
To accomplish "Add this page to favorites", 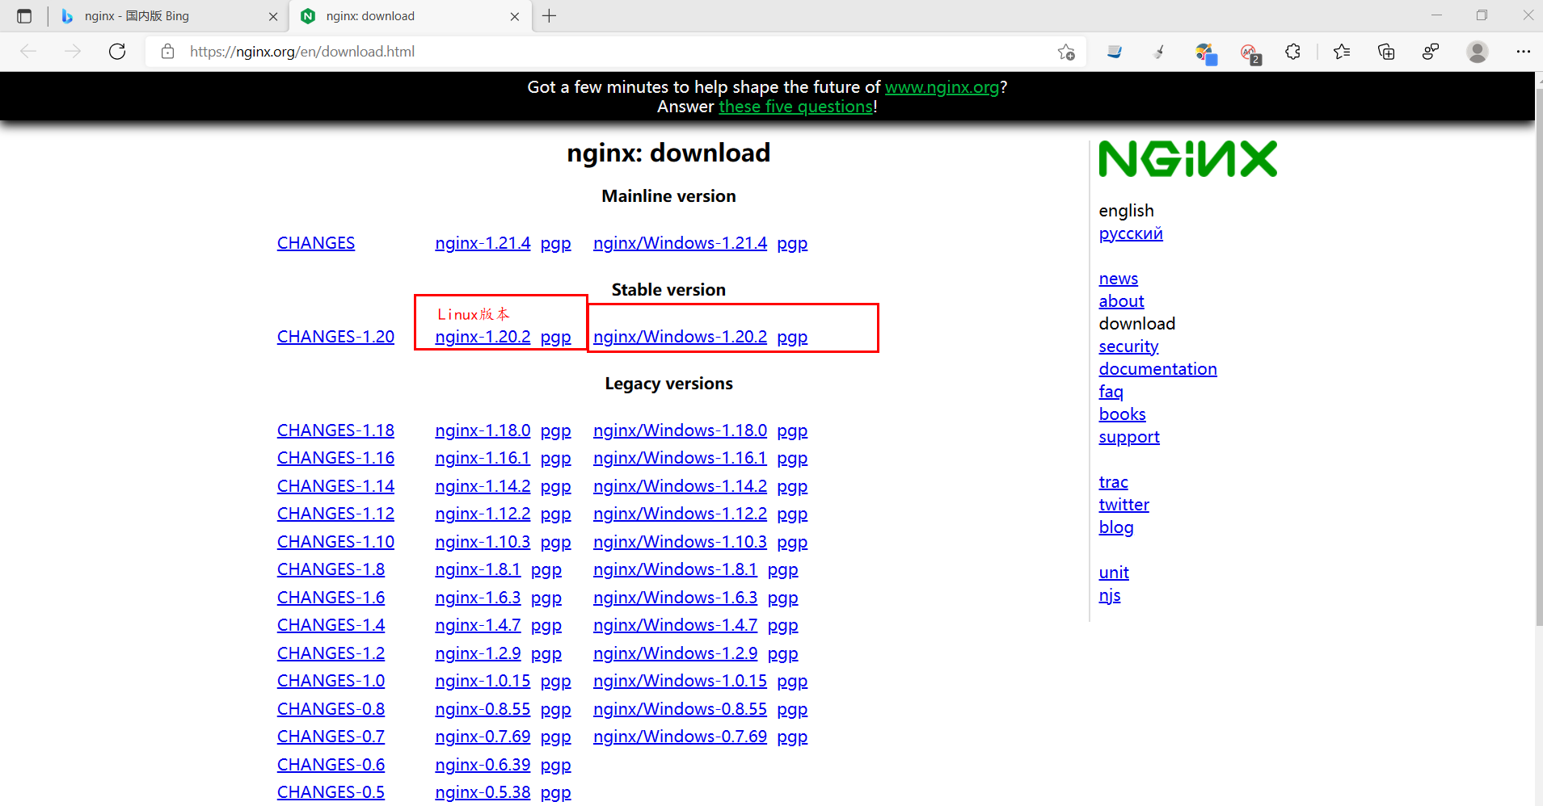I will [x=1066, y=52].
